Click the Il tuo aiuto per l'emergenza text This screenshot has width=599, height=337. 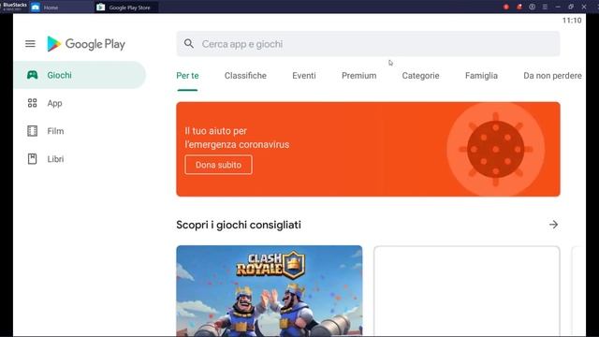pos(237,138)
